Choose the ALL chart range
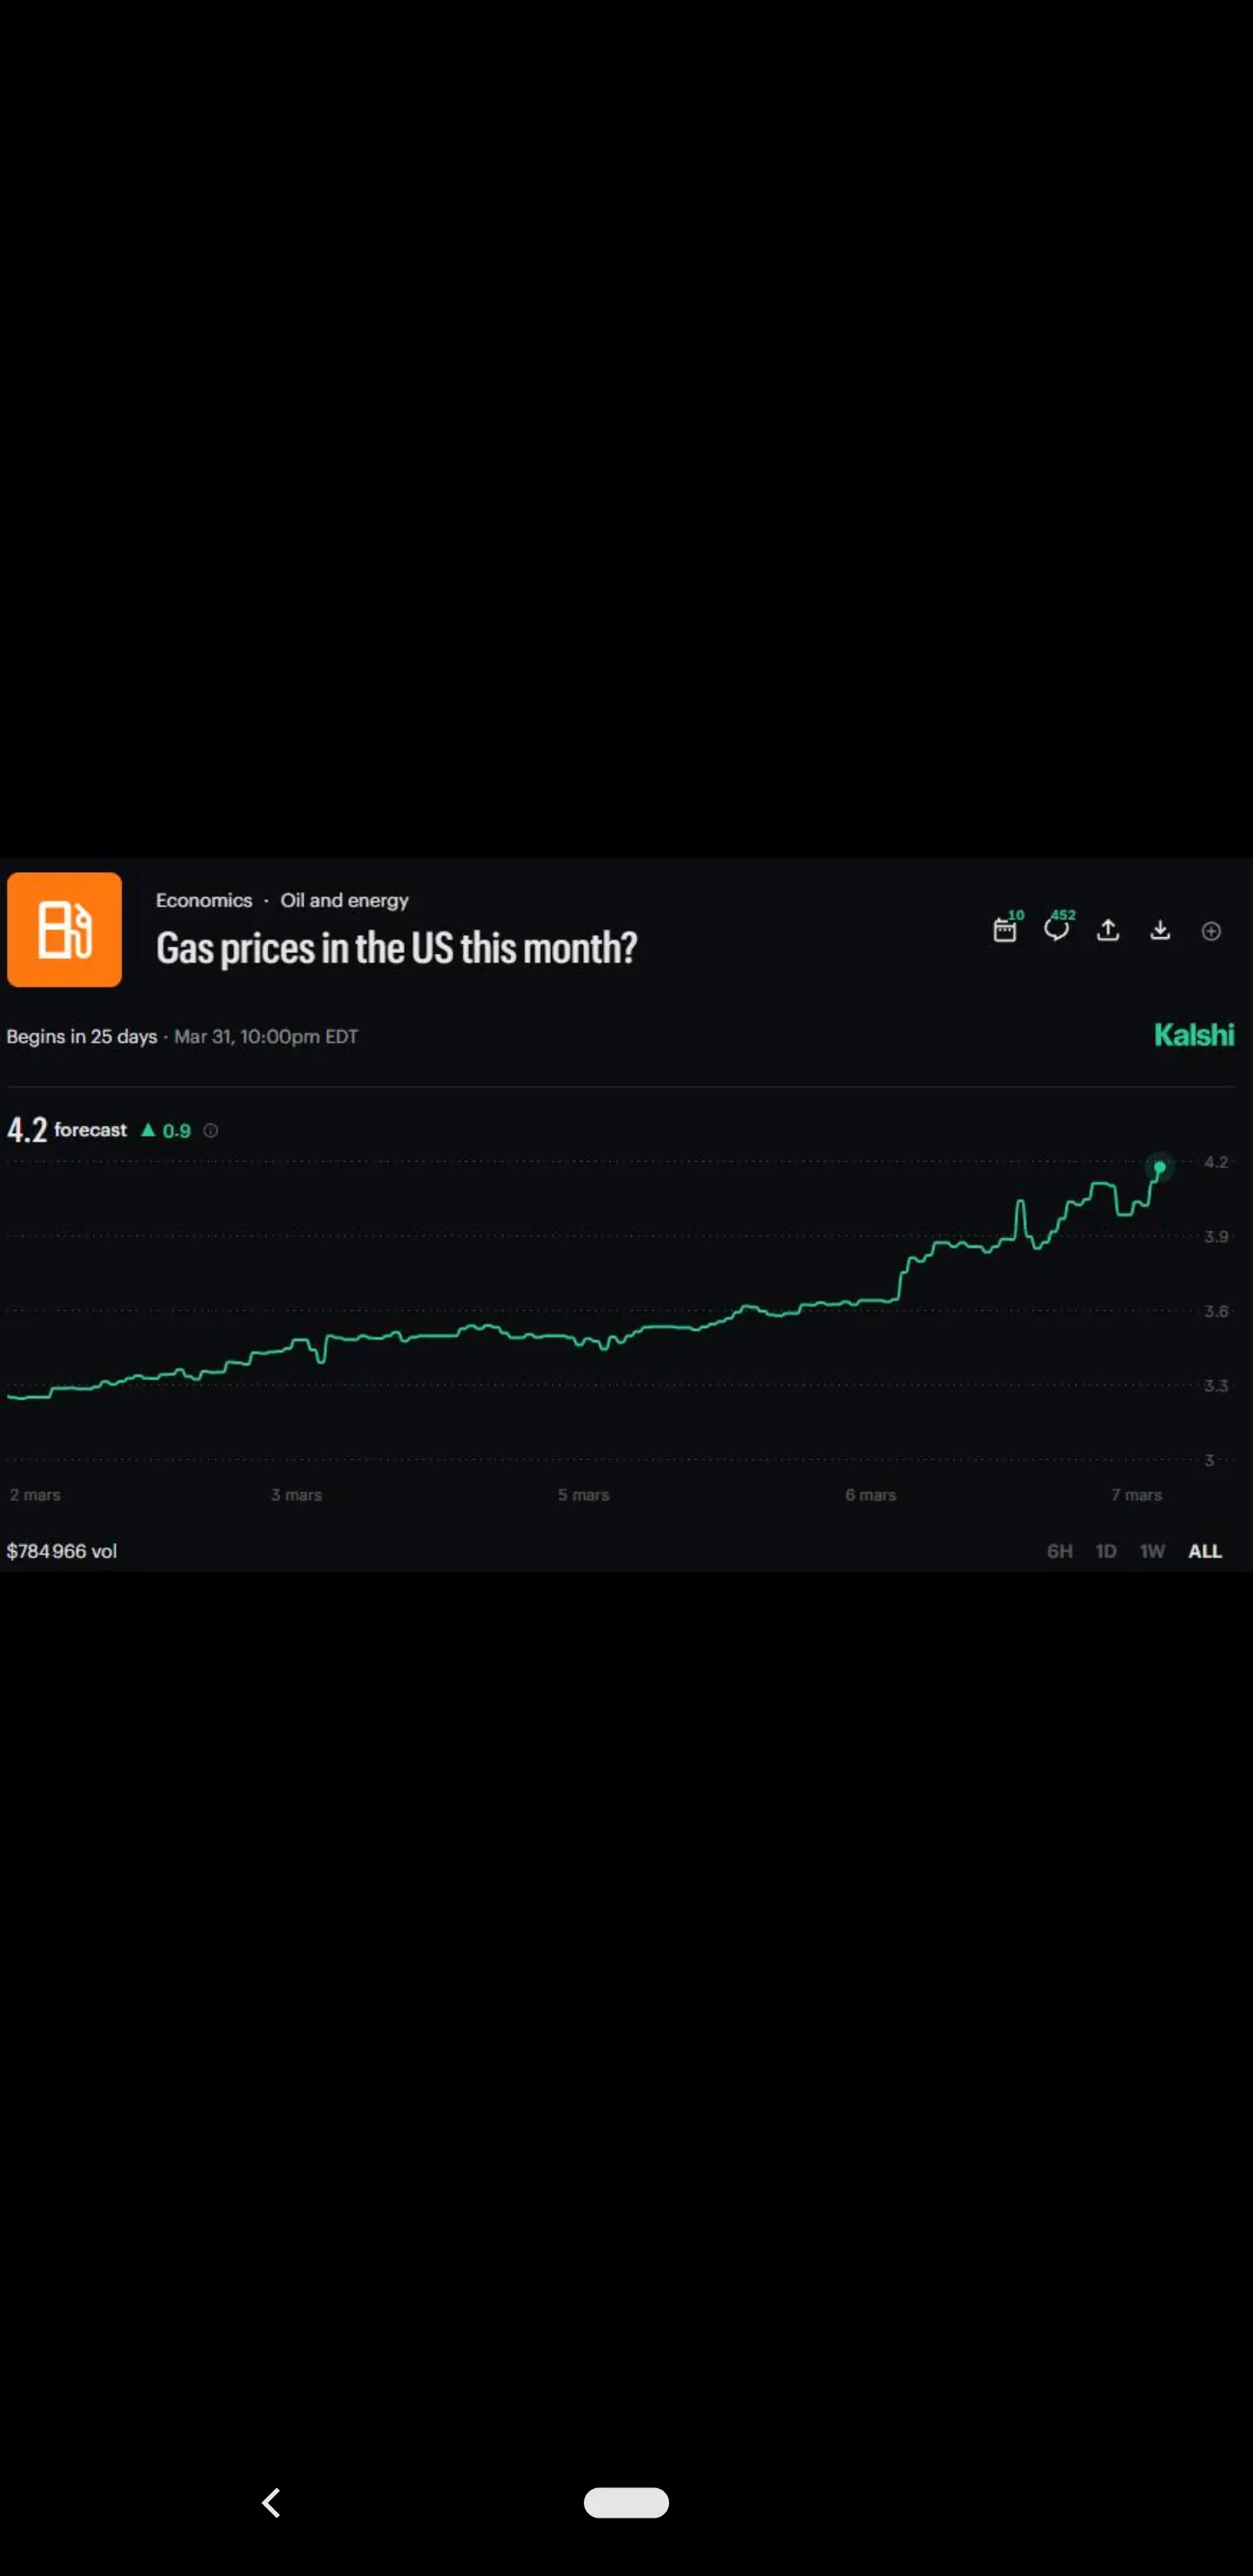Viewport: 1253px width, 2576px height. click(1204, 1551)
